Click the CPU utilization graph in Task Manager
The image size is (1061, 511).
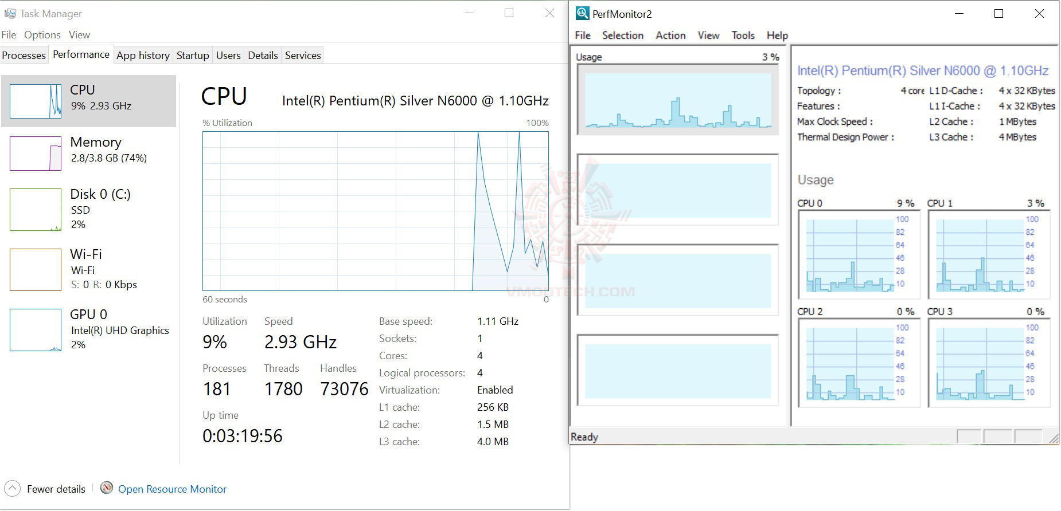tap(376, 211)
